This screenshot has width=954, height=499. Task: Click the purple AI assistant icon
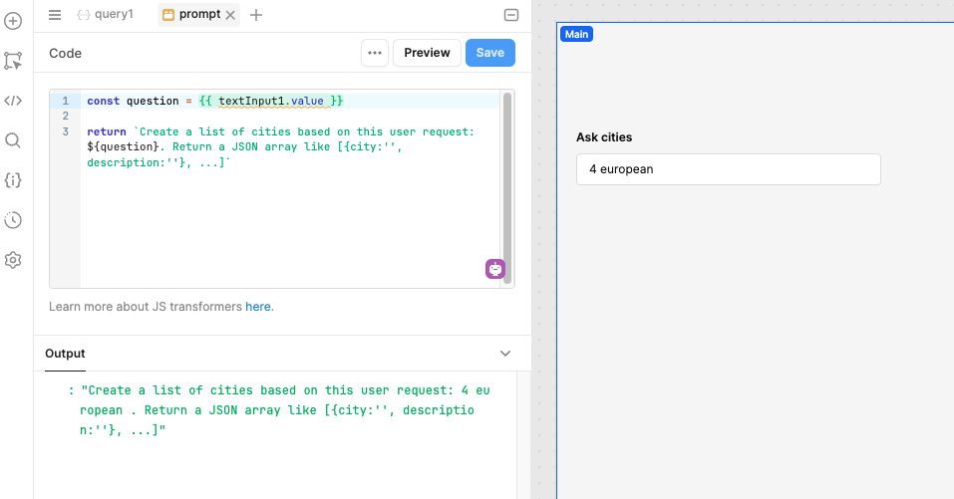[x=495, y=268]
